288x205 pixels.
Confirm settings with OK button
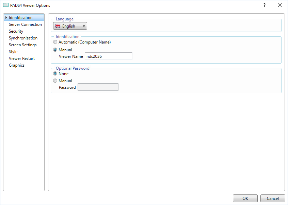[x=245, y=198]
